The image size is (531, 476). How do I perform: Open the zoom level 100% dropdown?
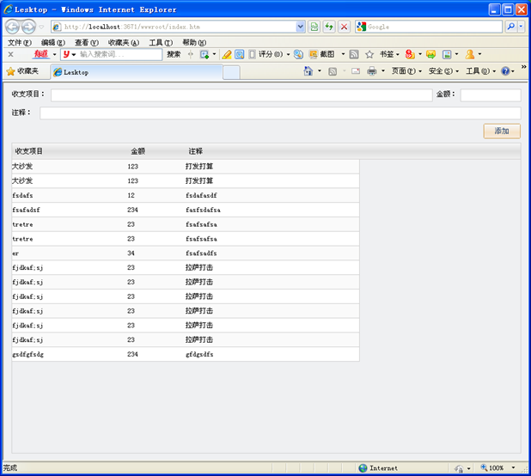[x=514, y=468]
